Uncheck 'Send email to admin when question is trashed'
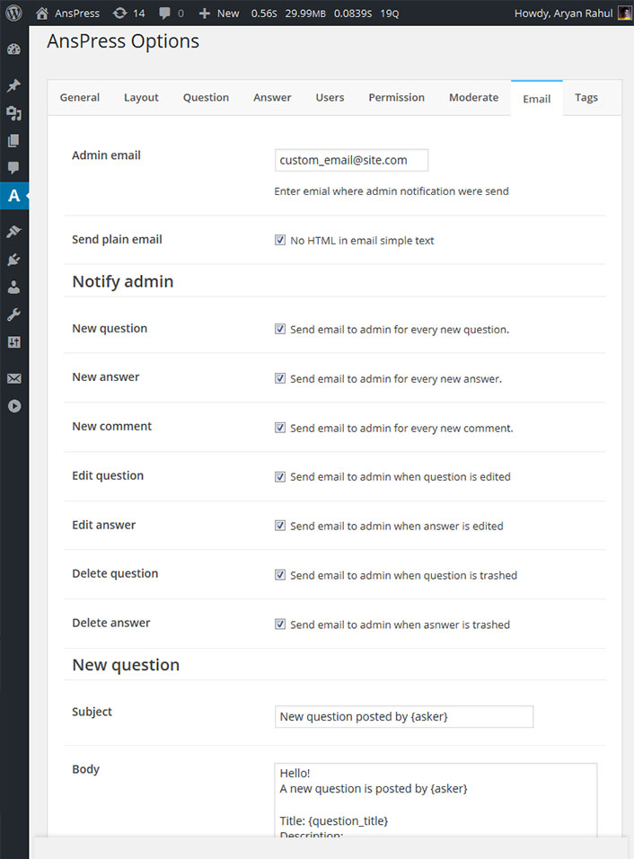Image resolution: width=634 pixels, height=859 pixels. click(x=280, y=574)
